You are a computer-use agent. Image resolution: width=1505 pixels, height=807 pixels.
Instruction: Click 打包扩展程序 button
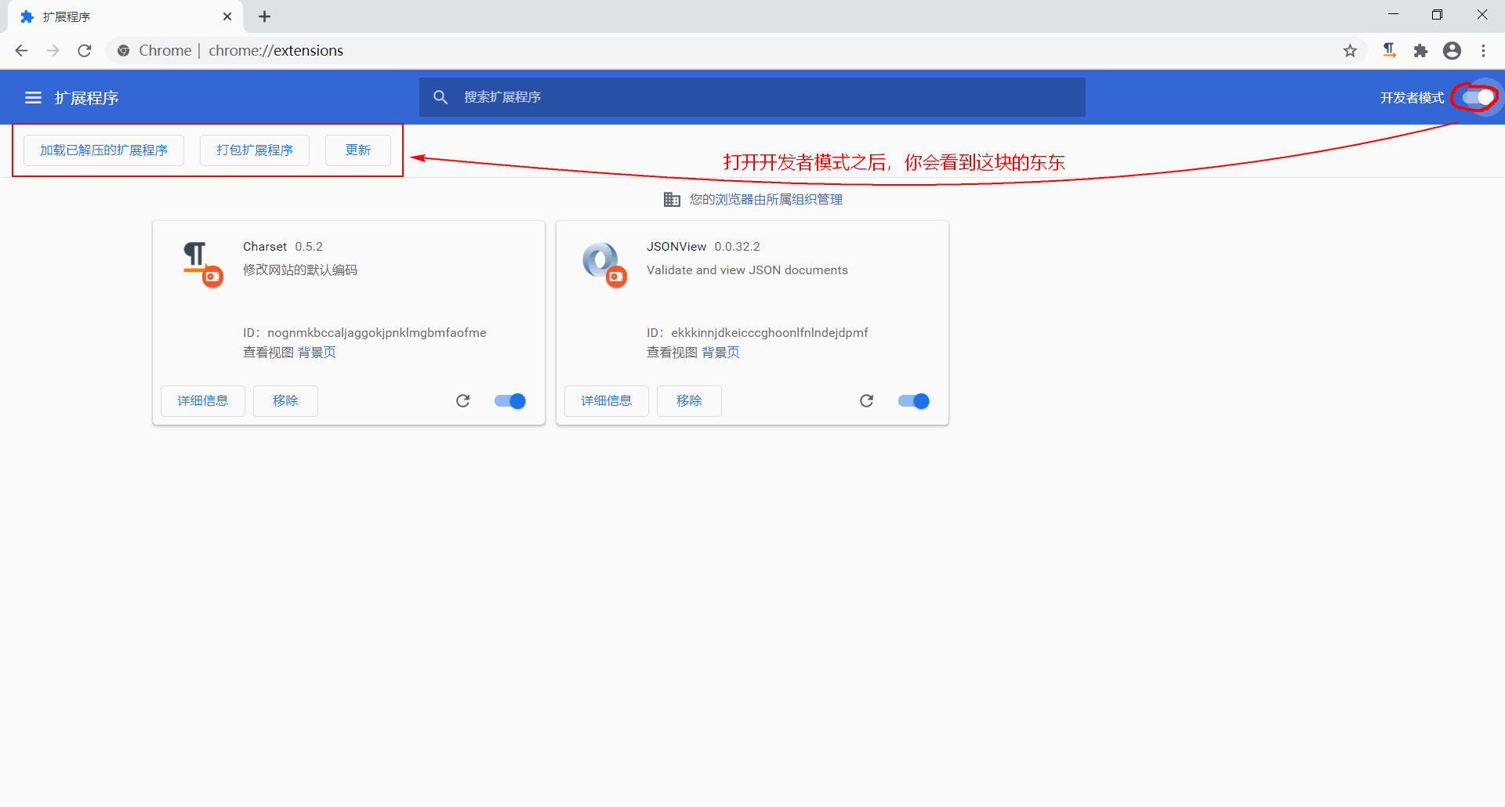pos(255,150)
